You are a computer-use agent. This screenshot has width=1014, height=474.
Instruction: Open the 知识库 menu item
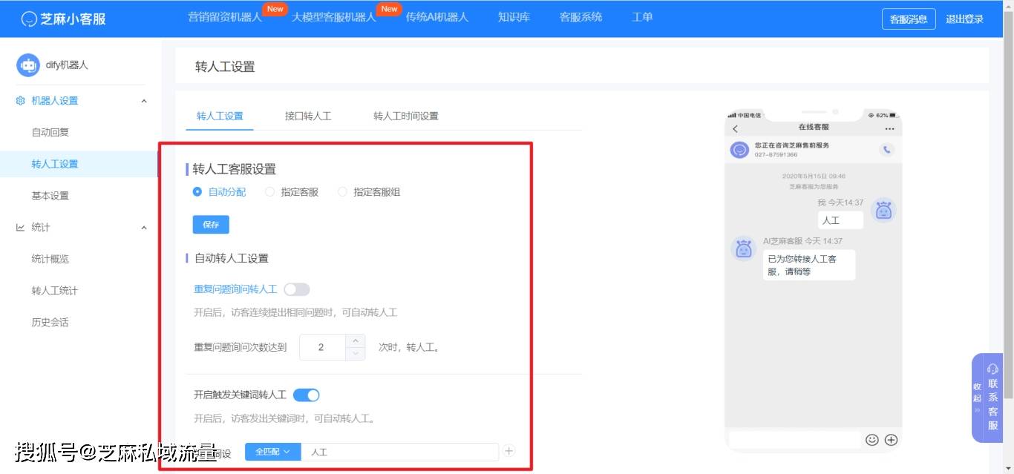[x=513, y=16]
